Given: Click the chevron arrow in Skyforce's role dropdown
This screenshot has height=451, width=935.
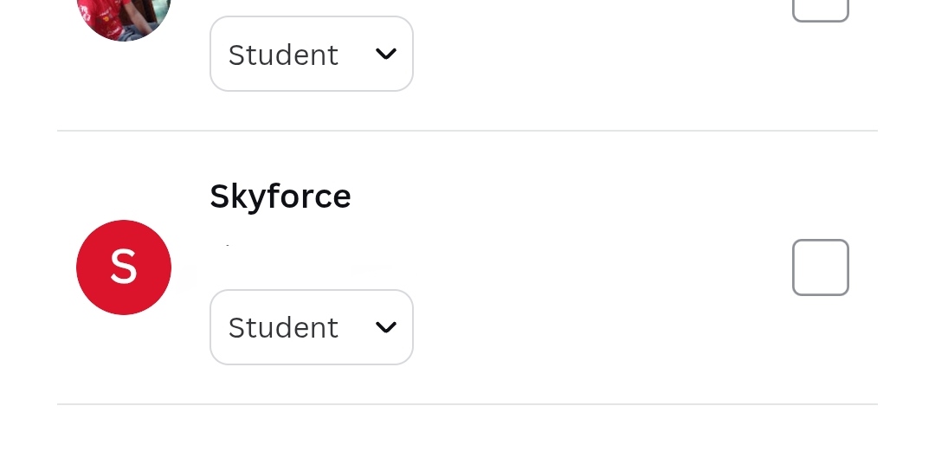Looking at the screenshot, I should coord(386,327).
